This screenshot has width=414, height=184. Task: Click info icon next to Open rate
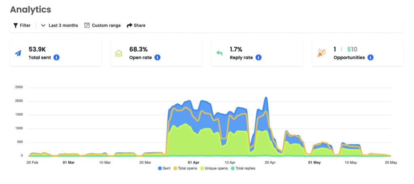pos(157,58)
